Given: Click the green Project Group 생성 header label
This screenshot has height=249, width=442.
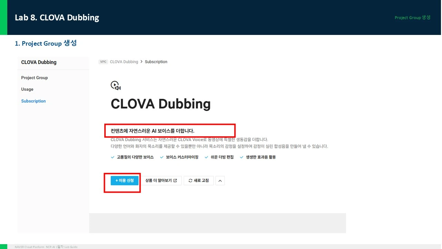Looking at the screenshot, I should (413, 18).
